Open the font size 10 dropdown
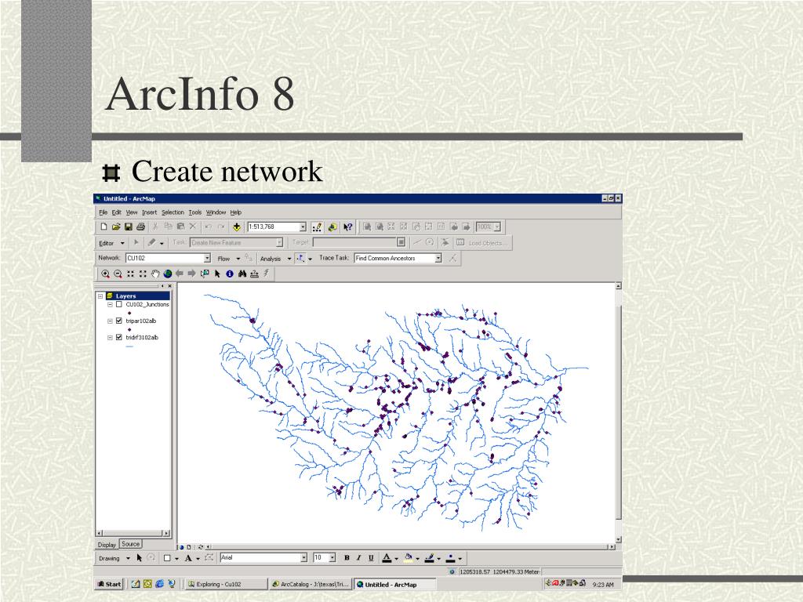 332,557
